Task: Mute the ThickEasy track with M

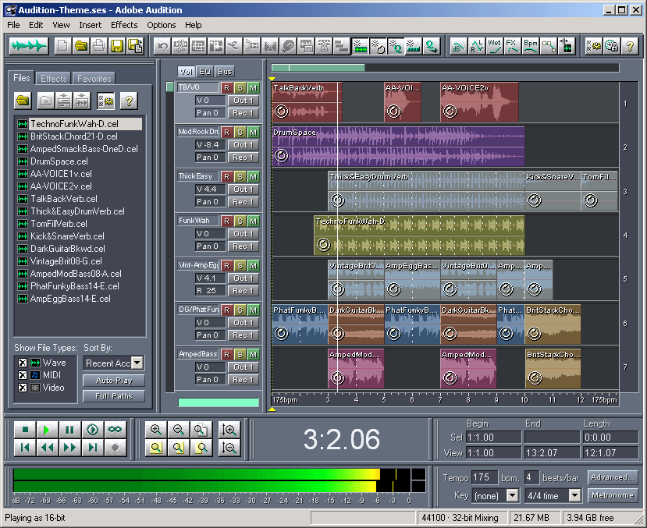Action: [254, 177]
